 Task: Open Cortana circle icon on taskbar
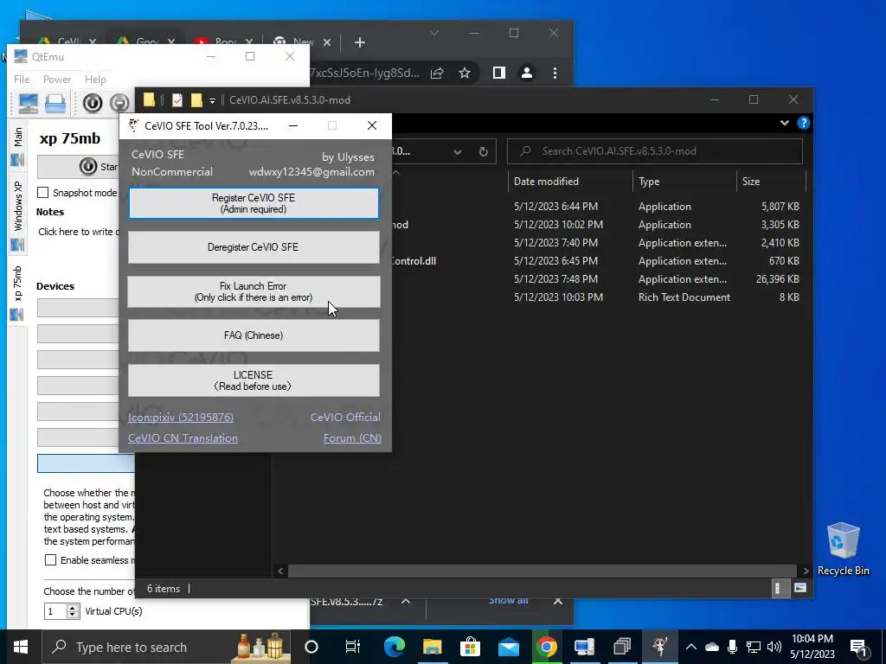pyautogui.click(x=311, y=647)
